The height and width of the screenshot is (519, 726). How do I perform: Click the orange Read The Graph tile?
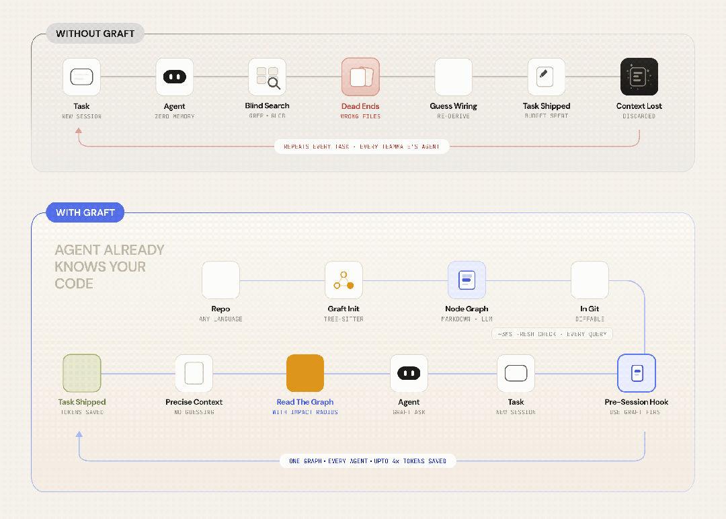[305, 373]
